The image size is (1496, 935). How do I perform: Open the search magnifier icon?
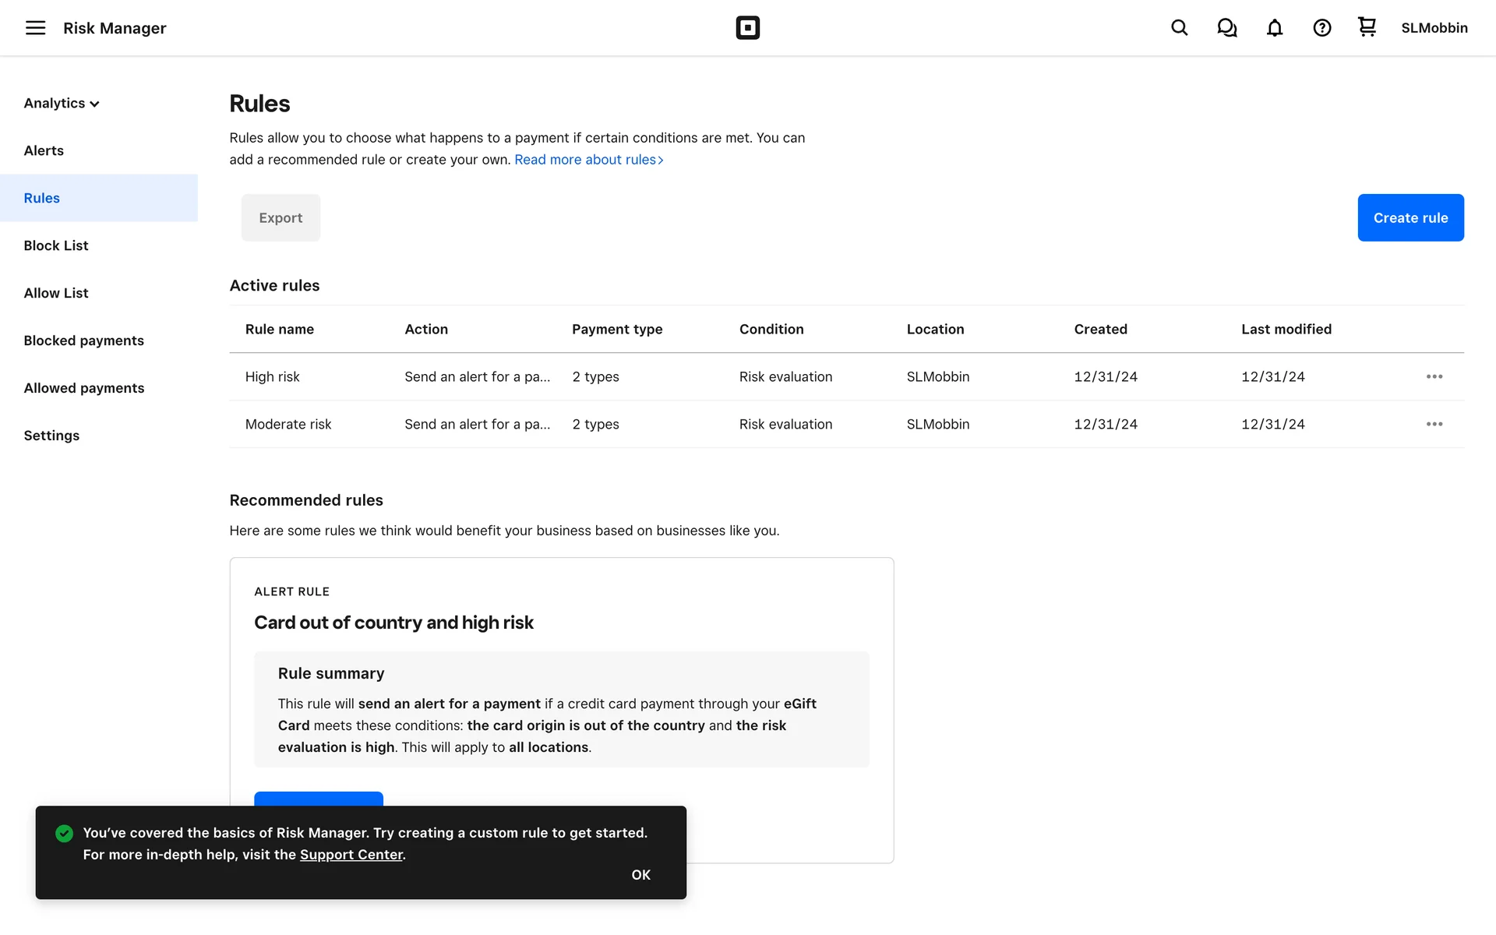[1179, 28]
